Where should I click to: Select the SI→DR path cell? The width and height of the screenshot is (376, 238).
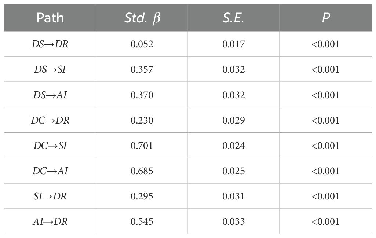tap(50, 196)
